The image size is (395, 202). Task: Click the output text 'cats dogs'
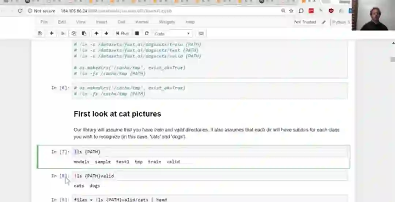(87, 186)
